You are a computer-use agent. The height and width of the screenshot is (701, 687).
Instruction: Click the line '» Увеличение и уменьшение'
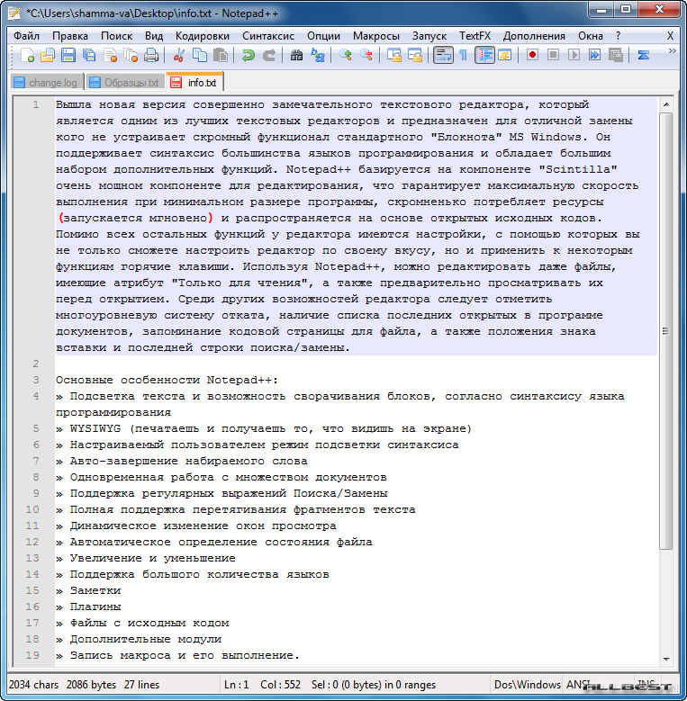(146, 558)
